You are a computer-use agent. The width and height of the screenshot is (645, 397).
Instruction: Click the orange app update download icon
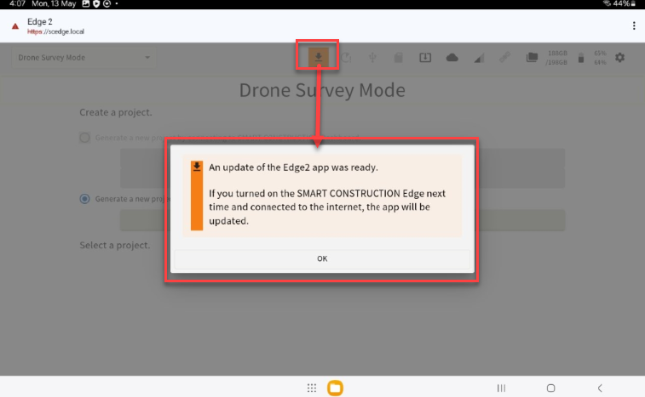coord(318,57)
